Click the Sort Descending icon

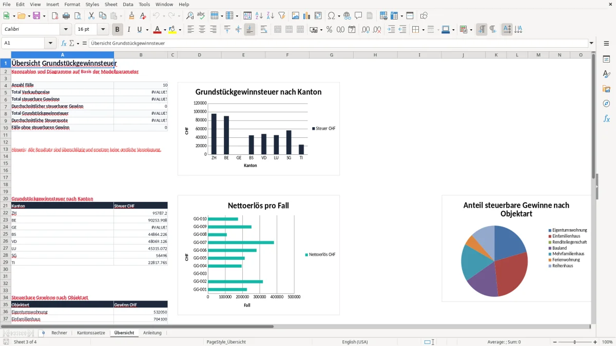pos(271,16)
